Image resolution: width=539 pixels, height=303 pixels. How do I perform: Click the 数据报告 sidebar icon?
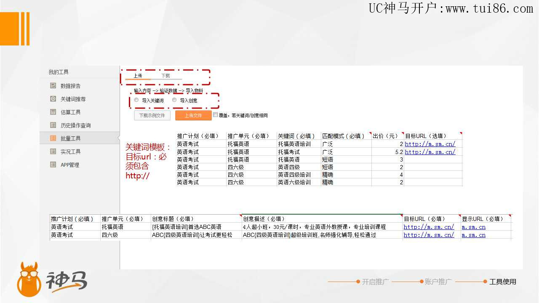point(53,86)
